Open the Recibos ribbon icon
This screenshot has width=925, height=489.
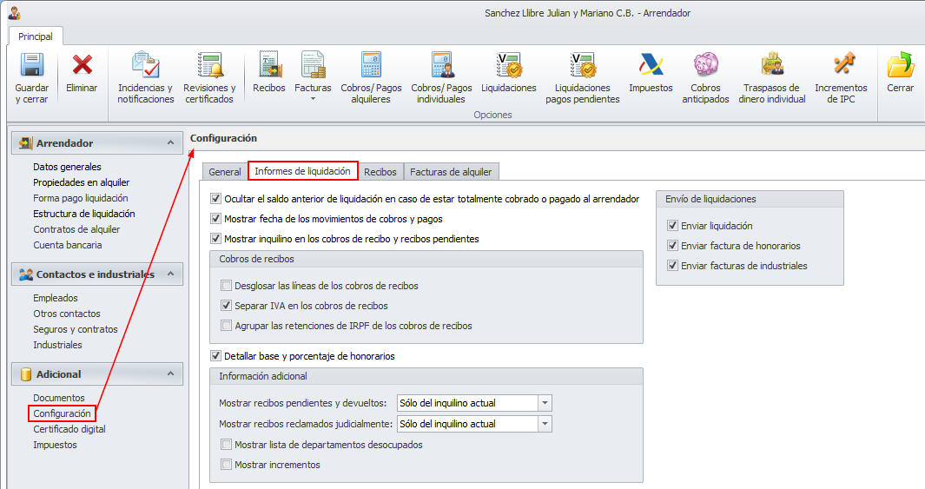[269, 65]
